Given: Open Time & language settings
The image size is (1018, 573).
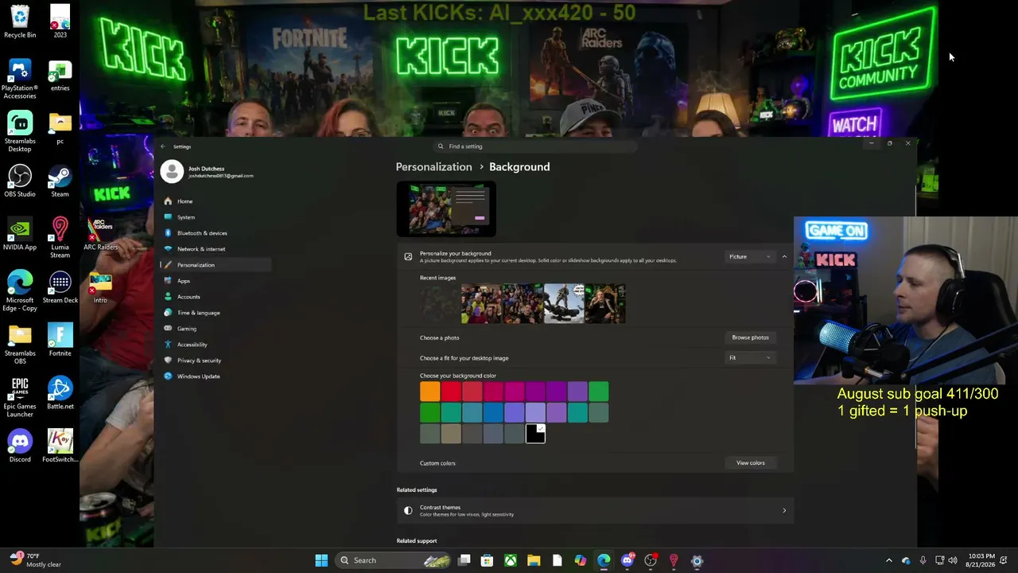Looking at the screenshot, I should coord(216,313).
